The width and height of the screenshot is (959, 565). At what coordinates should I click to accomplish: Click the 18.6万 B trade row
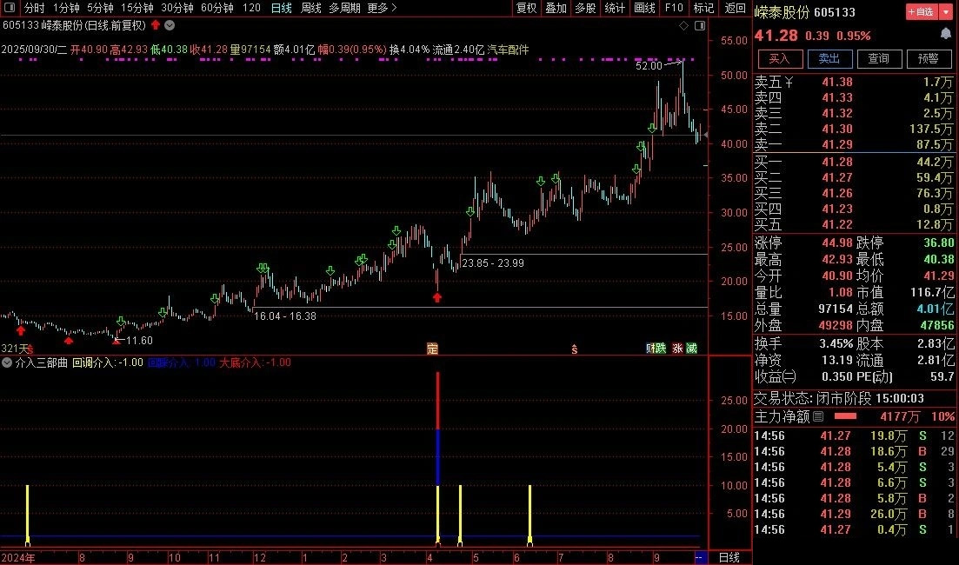pos(854,451)
